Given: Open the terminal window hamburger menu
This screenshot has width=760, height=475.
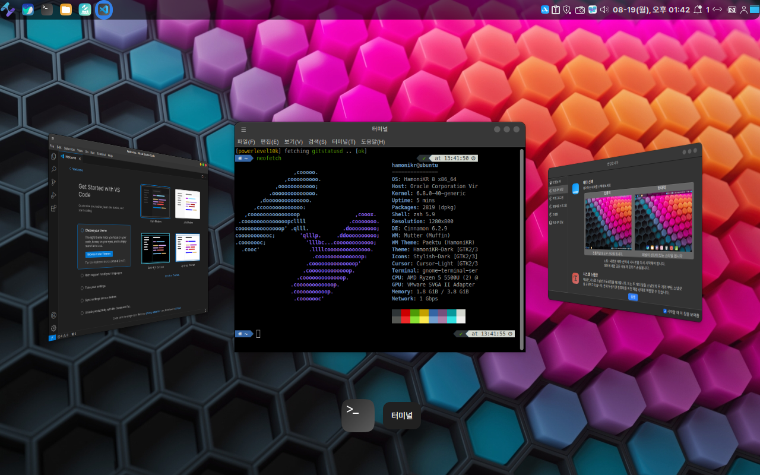Looking at the screenshot, I should [x=243, y=129].
